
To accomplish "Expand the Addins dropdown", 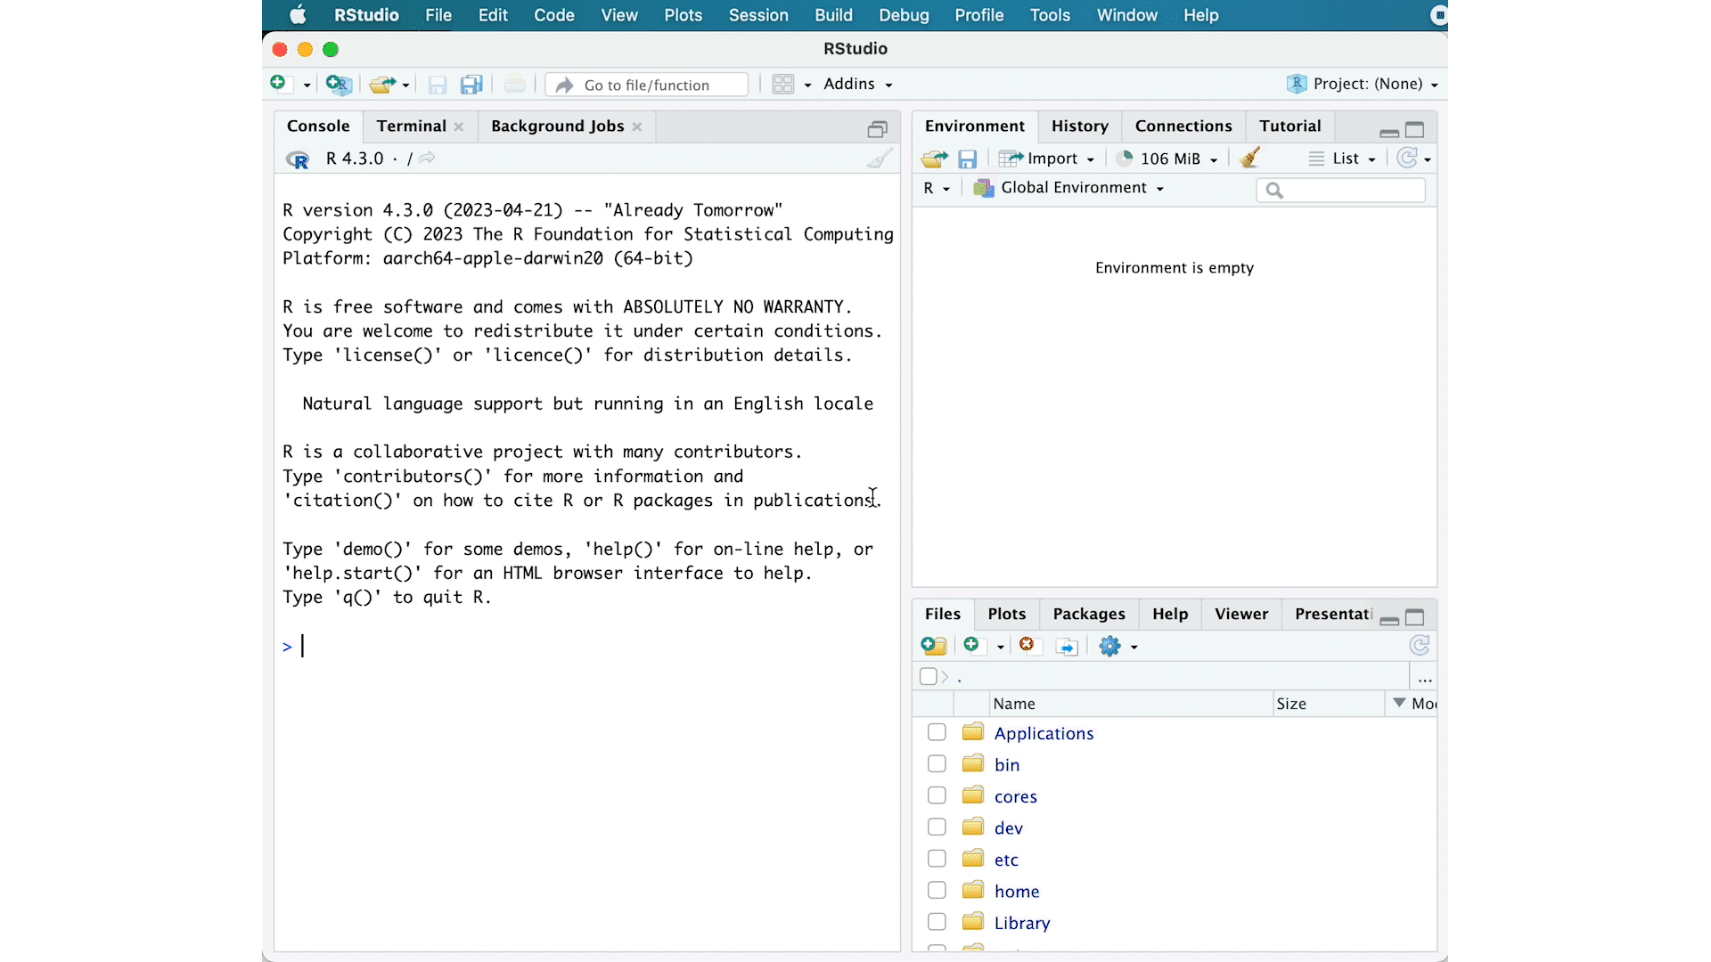I will click(x=857, y=84).
